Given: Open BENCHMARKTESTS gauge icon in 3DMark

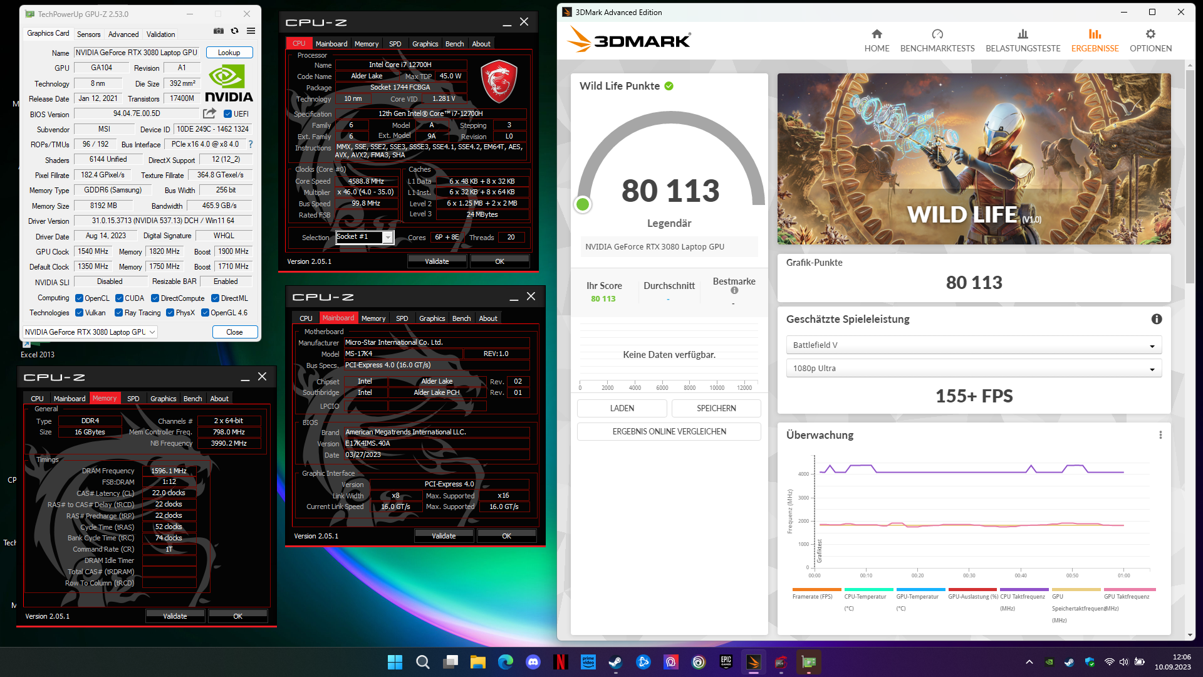Looking at the screenshot, I should pos(937,34).
